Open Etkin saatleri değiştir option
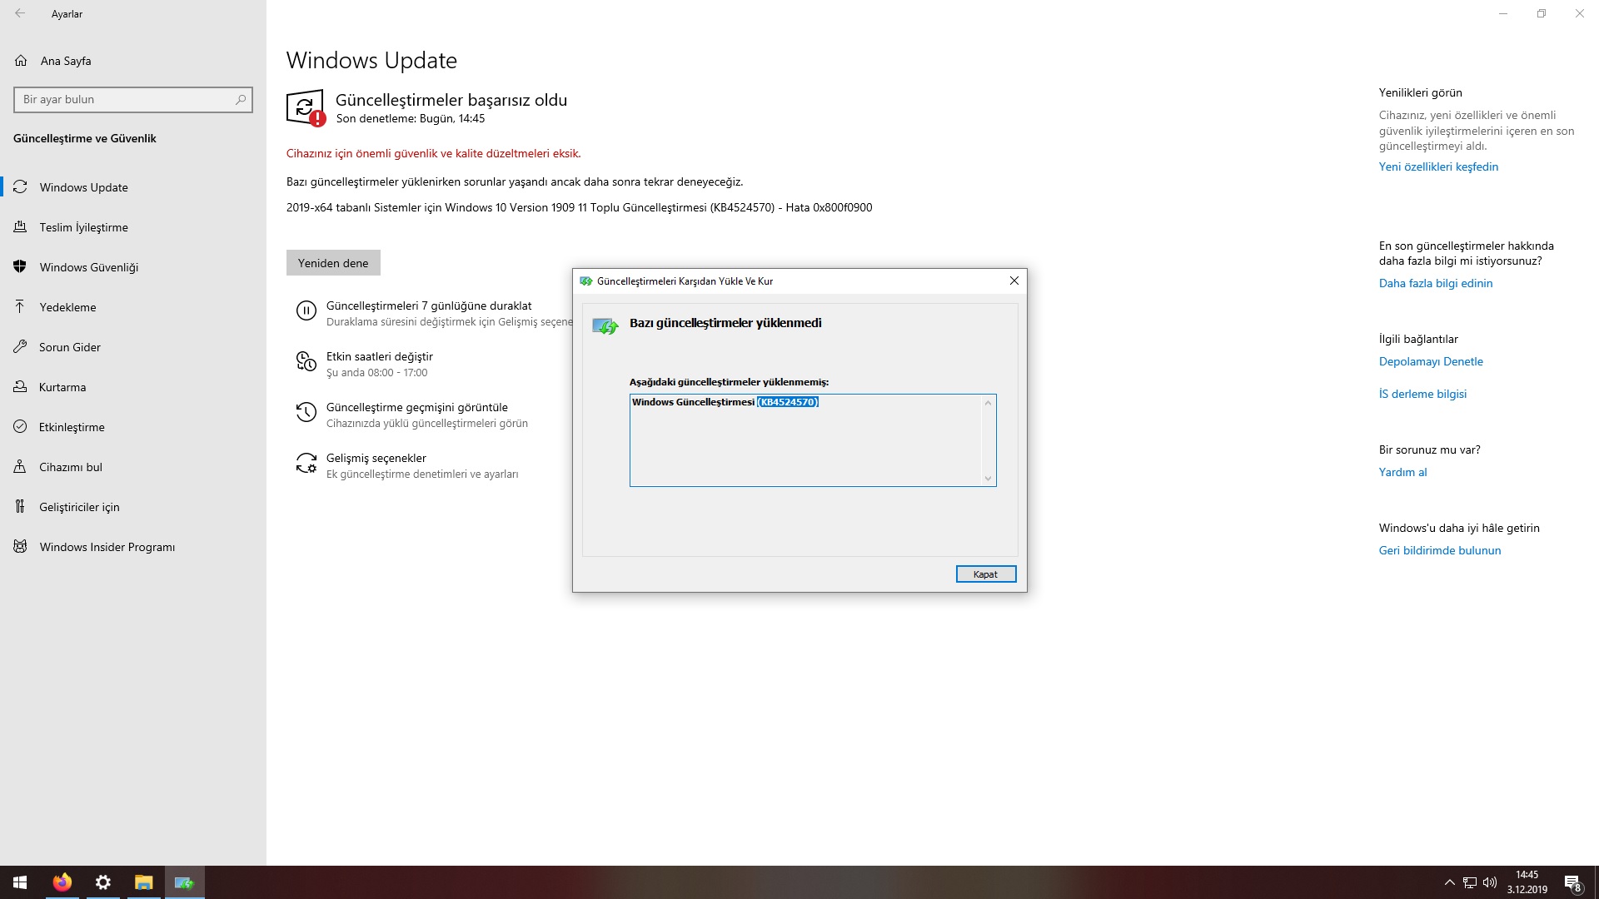This screenshot has height=899, width=1599. (380, 357)
